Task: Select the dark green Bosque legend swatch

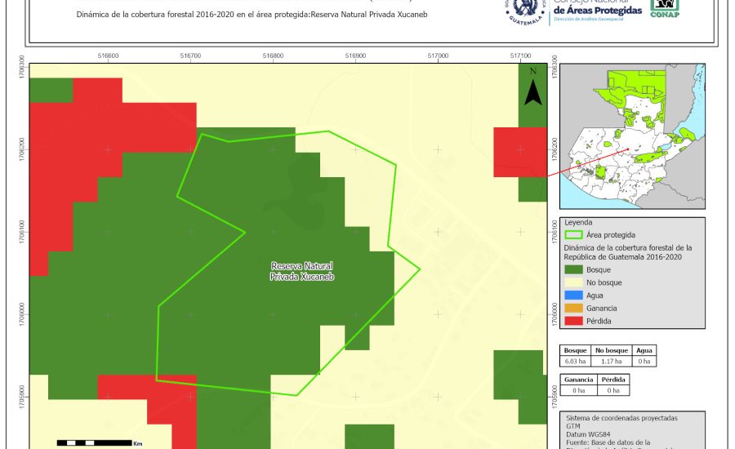Action: tap(575, 269)
